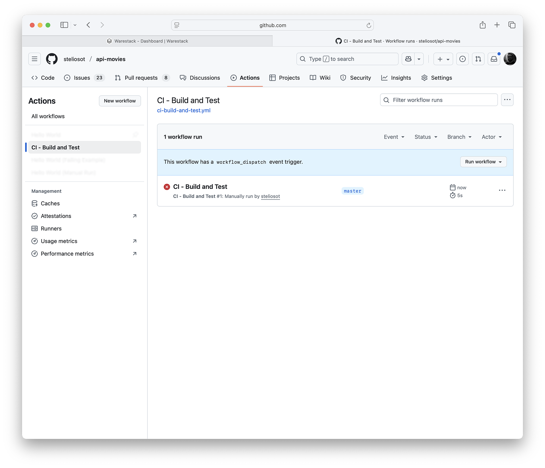Image resolution: width=545 pixels, height=468 pixels.
Task: Open the pull requests header icon
Action: point(478,59)
